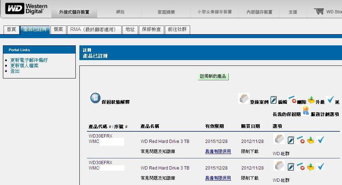Select the 產品已註冊 tab

[35, 30]
